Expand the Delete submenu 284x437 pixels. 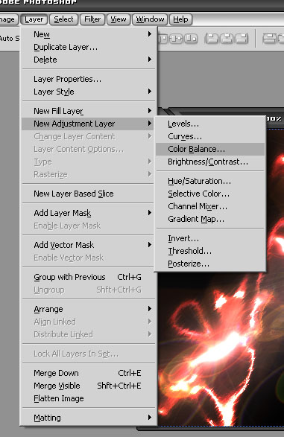(88, 60)
